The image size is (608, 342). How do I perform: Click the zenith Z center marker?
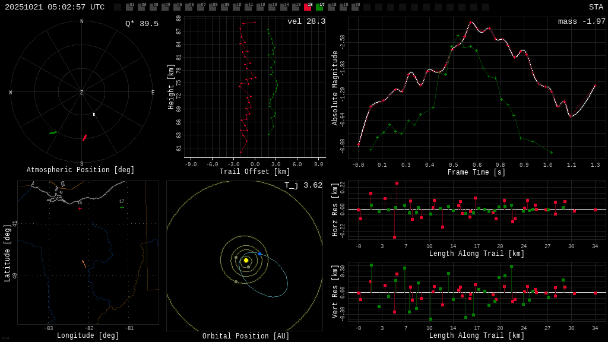pyautogui.click(x=82, y=93)
